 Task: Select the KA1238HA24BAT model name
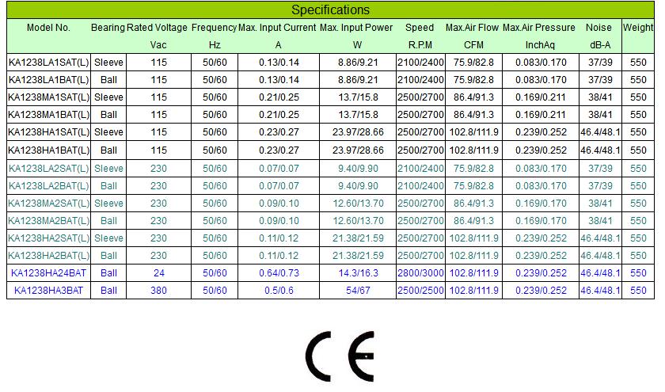pyautogui.click(x=48, y=273)
